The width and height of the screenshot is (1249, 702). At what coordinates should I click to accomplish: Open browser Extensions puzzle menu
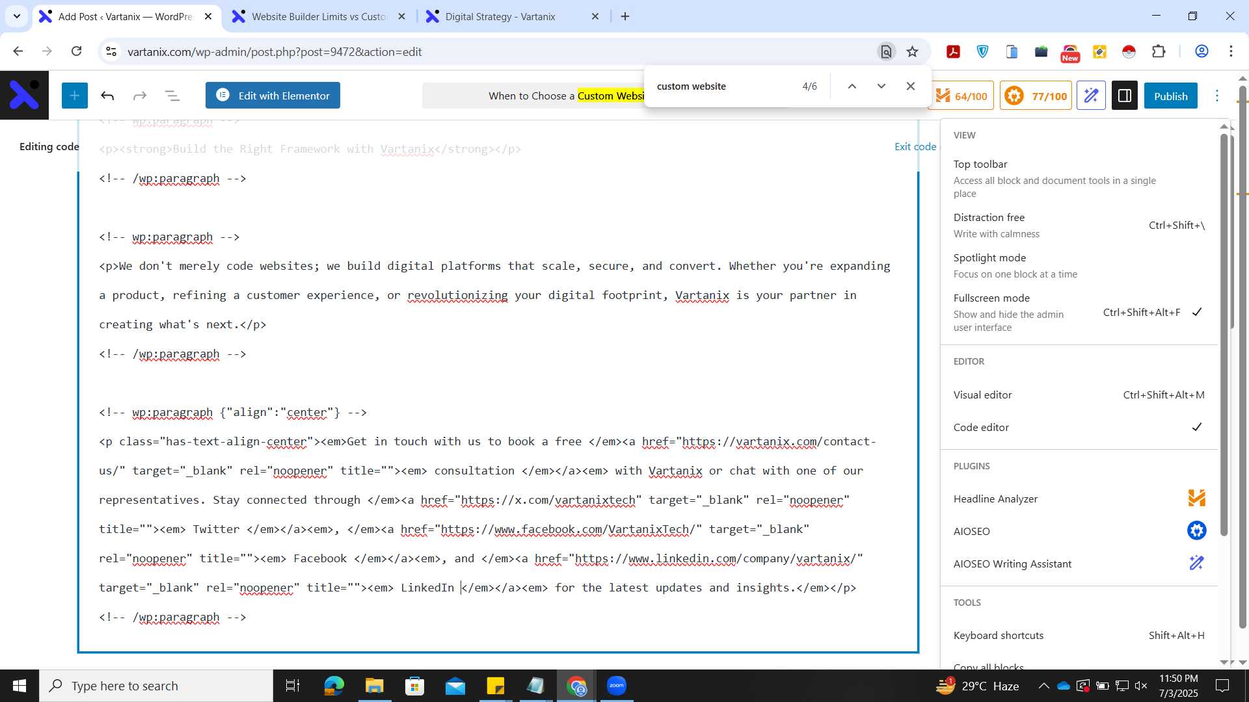(x=1159, y=51)
